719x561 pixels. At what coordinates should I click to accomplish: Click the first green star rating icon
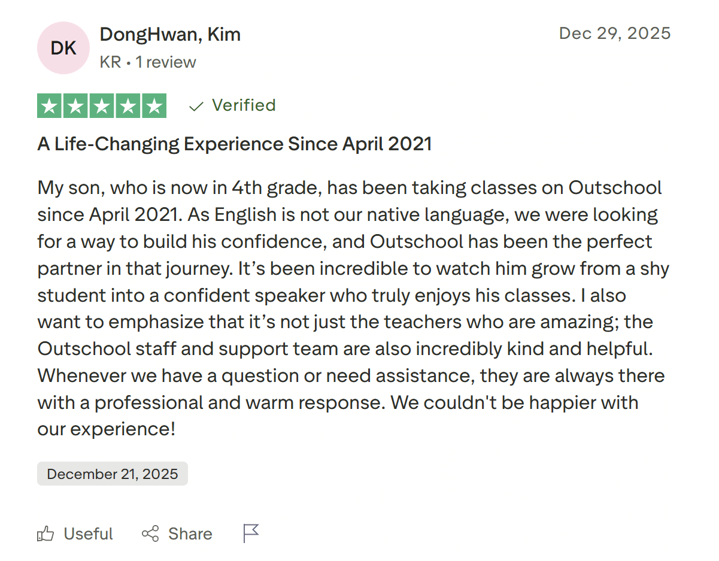tap(48, 105)
